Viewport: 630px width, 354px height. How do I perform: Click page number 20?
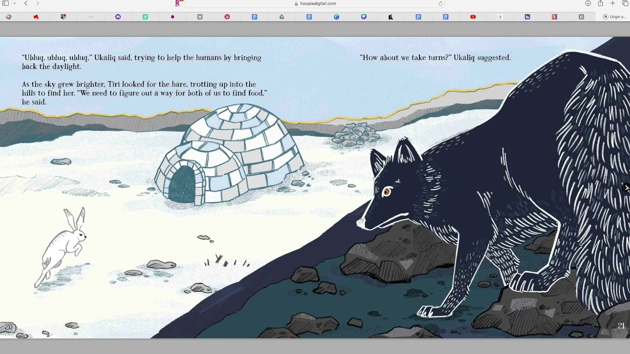coord(8,327)
